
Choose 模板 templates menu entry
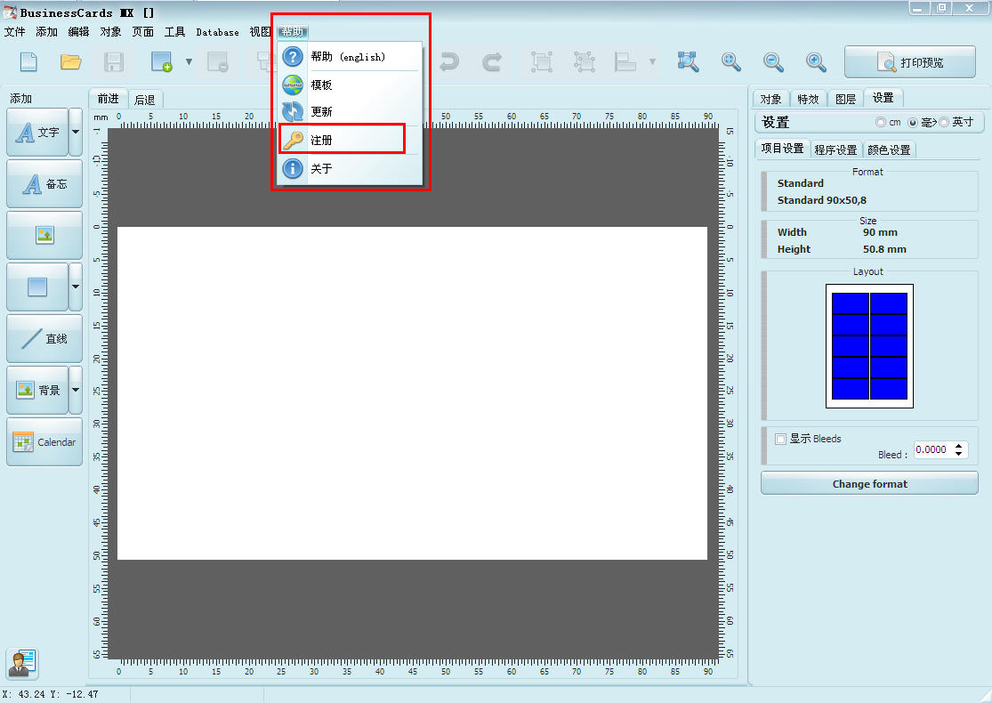coord(350,85)
